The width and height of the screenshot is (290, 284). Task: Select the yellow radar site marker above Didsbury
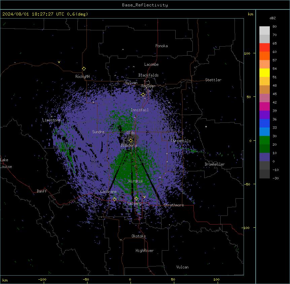pyautogui.click(x=131, y=141)
